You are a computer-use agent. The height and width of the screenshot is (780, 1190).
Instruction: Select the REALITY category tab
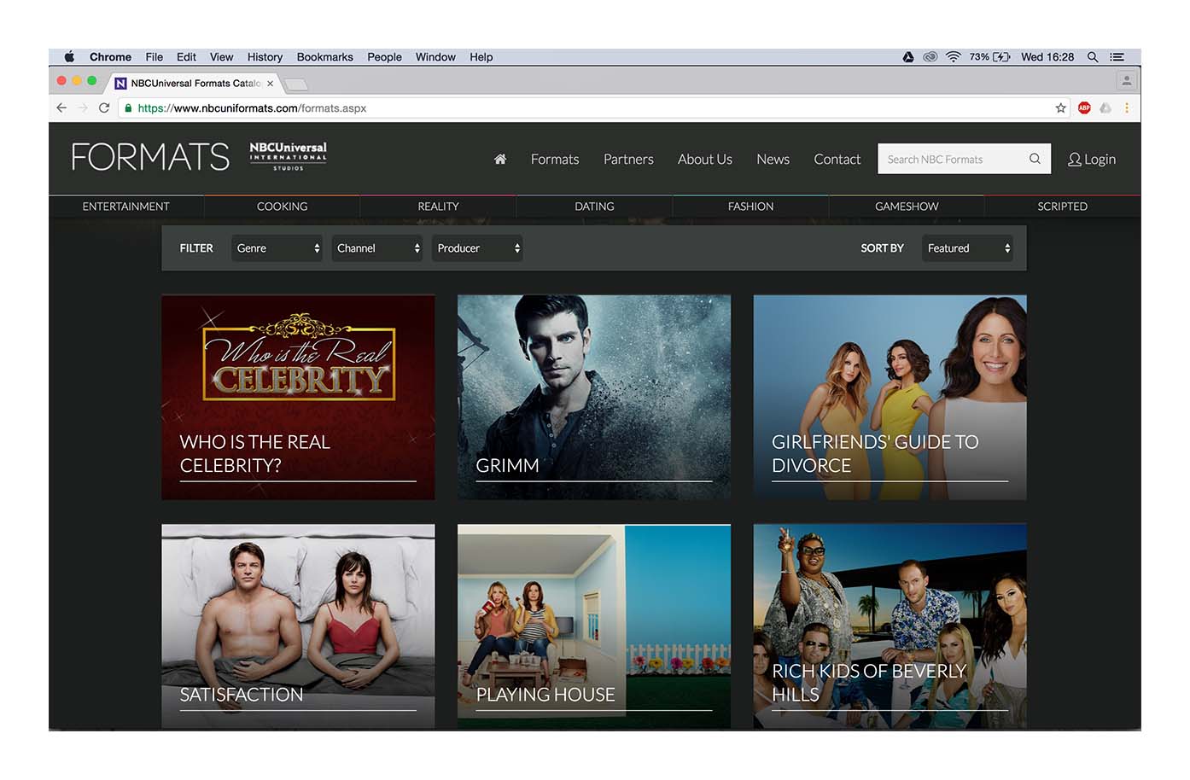point(438,207)
